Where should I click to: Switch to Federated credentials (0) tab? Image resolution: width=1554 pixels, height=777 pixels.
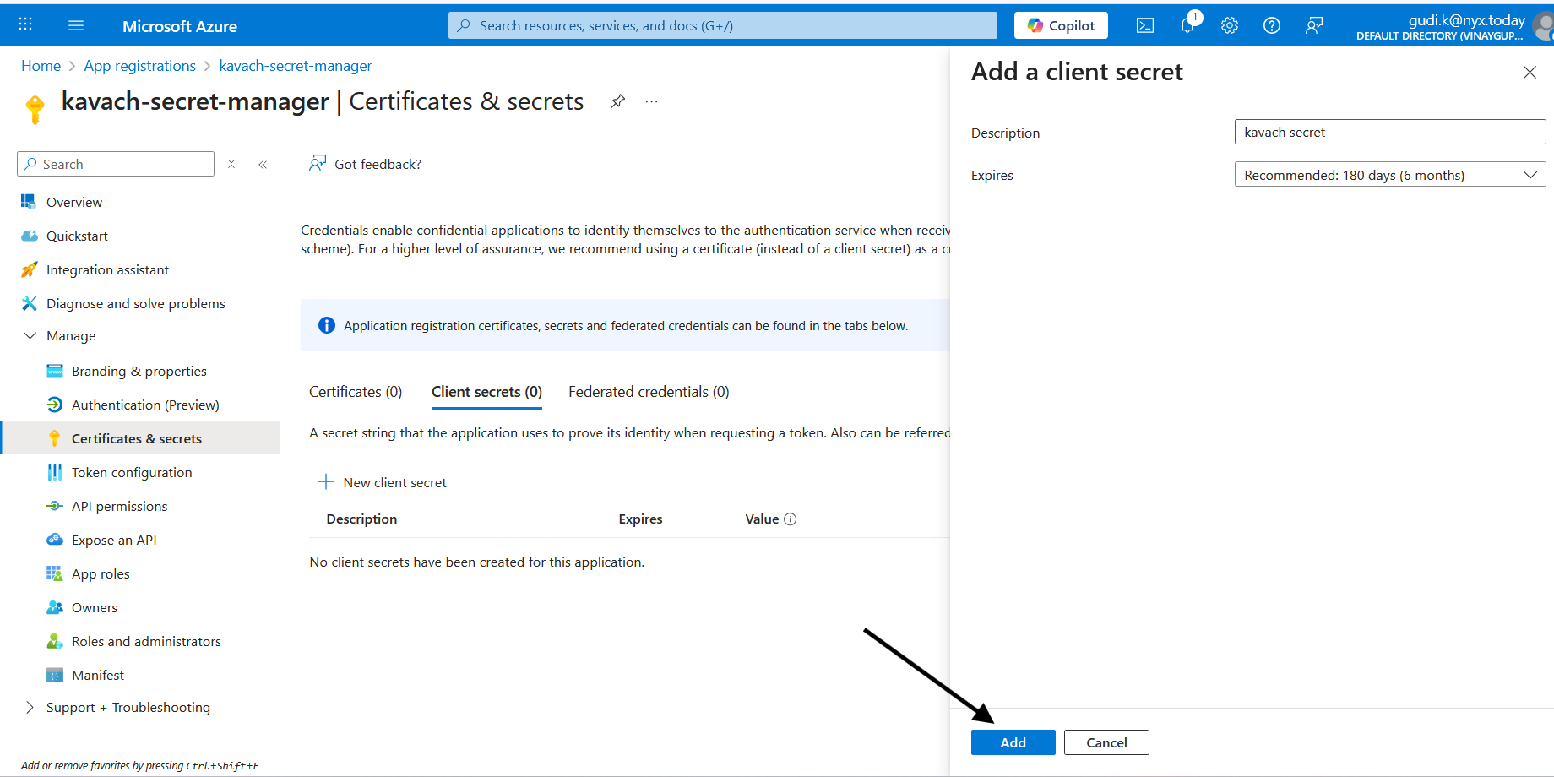[x=649, y=392]
